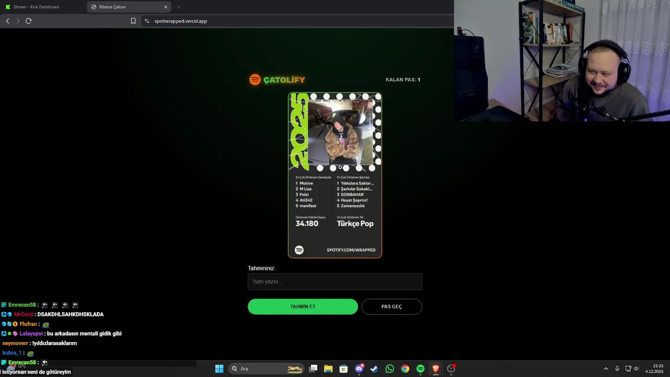The width and height of the screenshot is (670, 377).
Task: Expand the hidden system tray icons
Action: tap(606, 369)
